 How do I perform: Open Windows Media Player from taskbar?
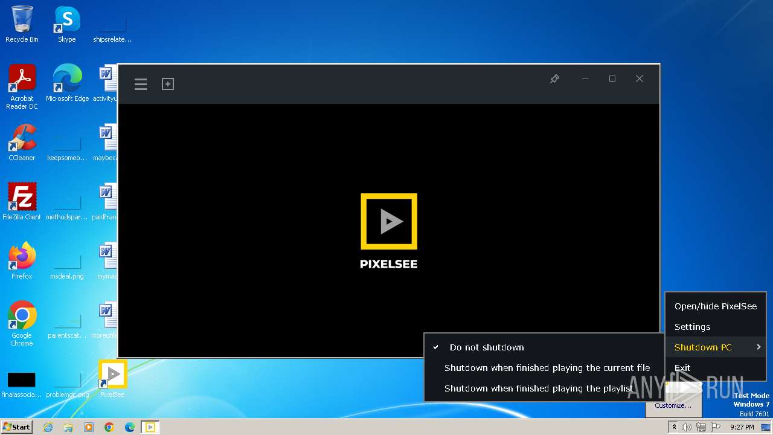click(x=89, y=427)
